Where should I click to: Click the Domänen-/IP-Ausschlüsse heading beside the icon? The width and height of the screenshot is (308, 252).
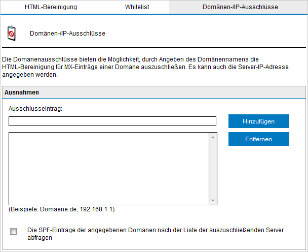[x=67, y=33]
